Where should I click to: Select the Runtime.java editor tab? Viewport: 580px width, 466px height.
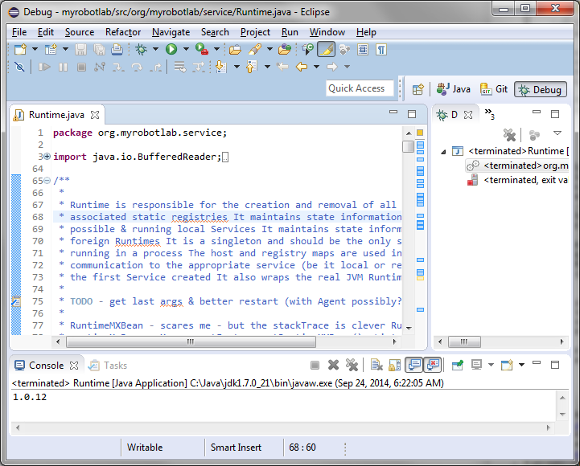(x=56, y=115)
